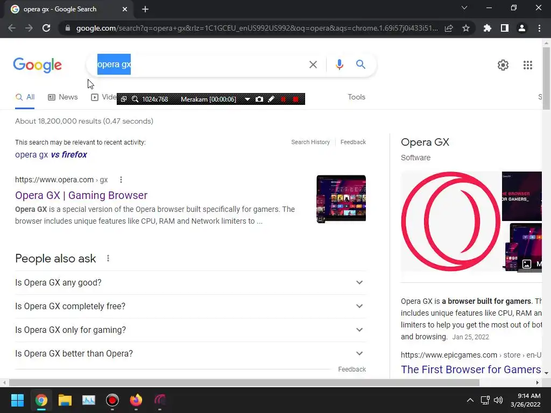Screen dimensions: 551x413
Task: Open recorder dropdown arrow menu
Action: [x=248, y=99]
